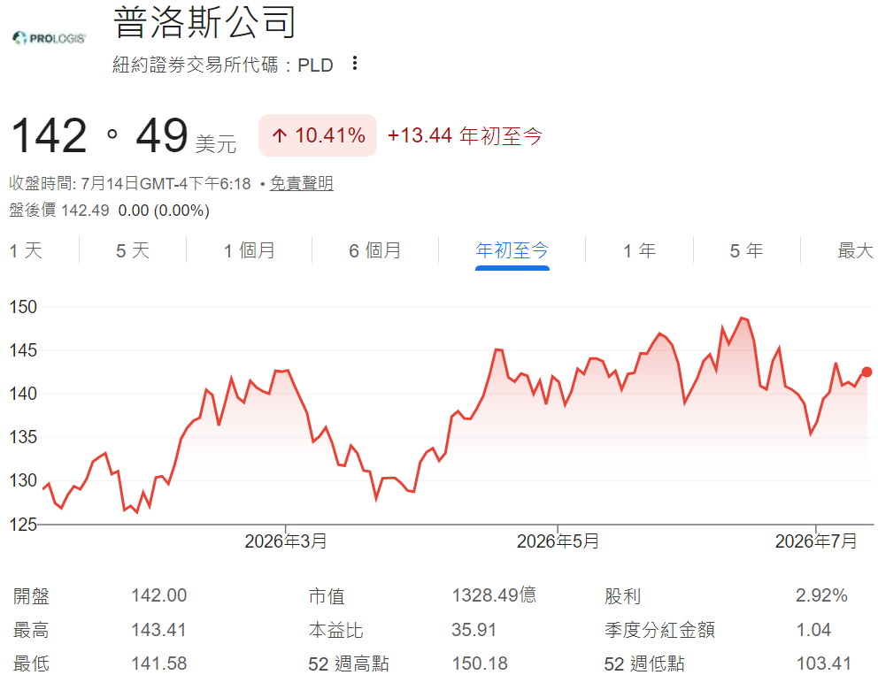Image resolution: width=878 pixels, height=675 pixels.
Task: Click the 2026年5月 axis label
Action: [558, 541]
